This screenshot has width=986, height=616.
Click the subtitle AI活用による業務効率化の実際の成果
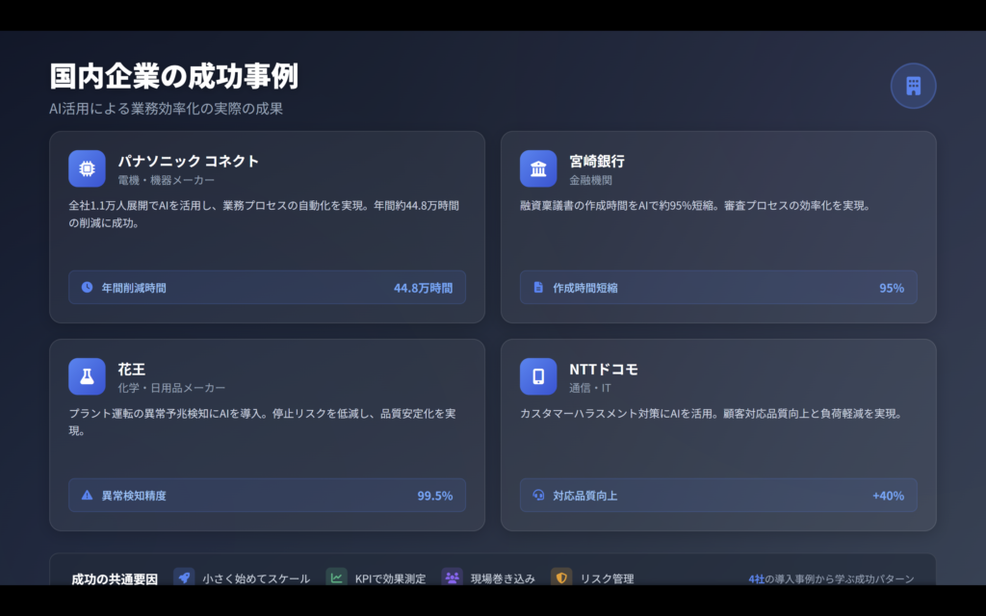pos(166,108)
